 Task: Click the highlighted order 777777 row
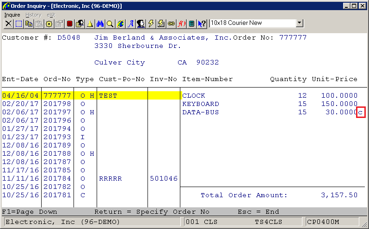click(57, 96)
